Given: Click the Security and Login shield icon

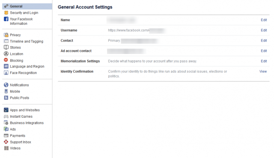Looking at the screenshot, I should tap(6, 12).
